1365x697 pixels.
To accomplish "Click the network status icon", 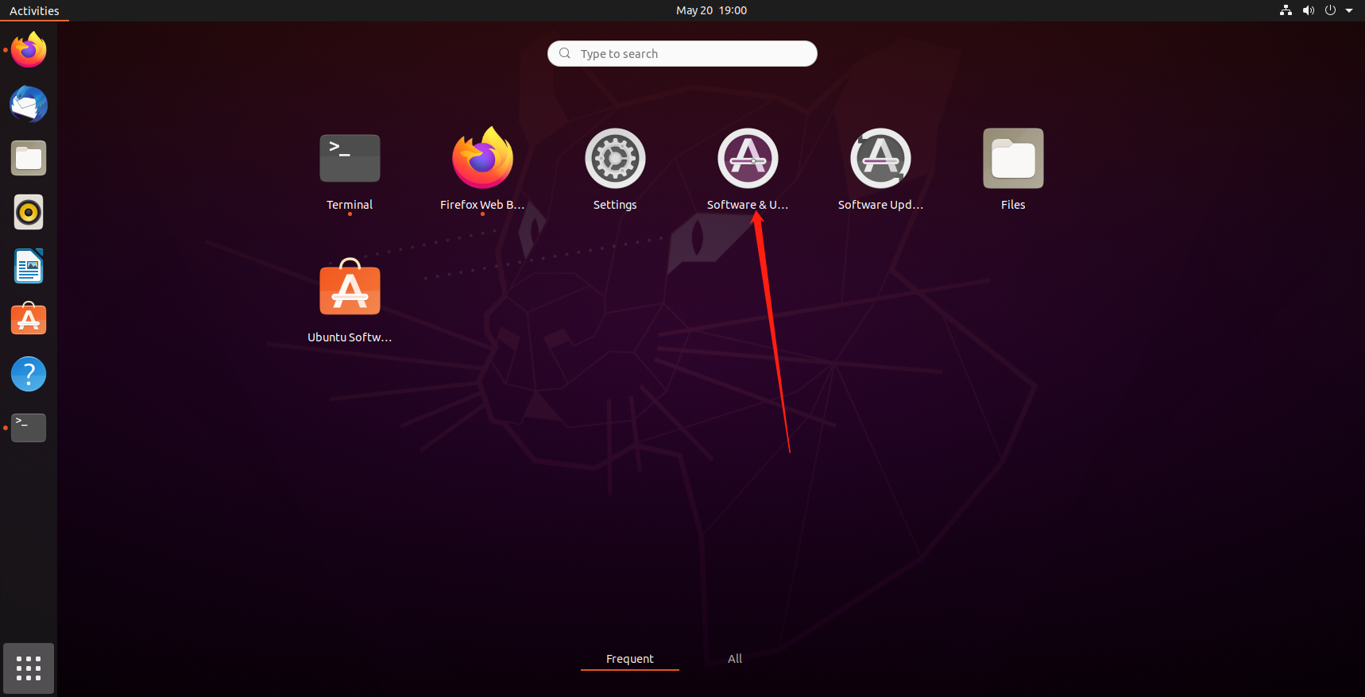I will coord(1286,10).
